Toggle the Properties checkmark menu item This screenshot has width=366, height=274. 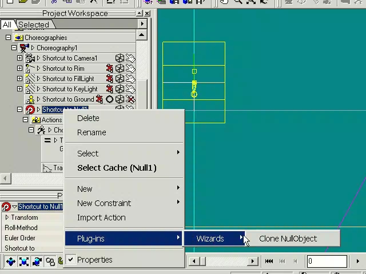94,260
